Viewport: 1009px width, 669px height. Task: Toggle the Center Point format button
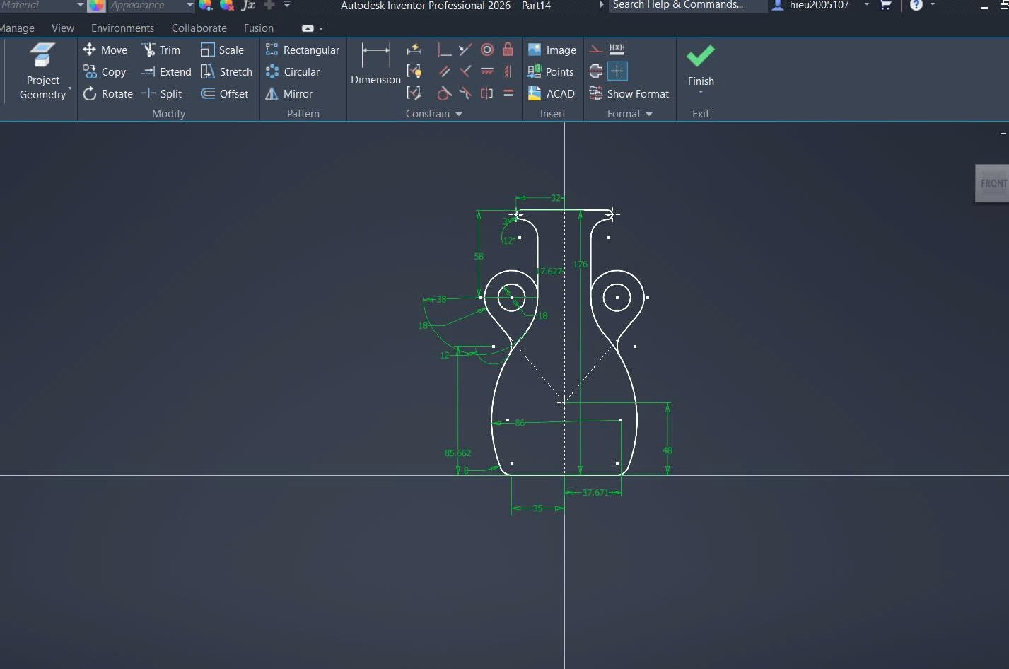[x=617, y=71]
